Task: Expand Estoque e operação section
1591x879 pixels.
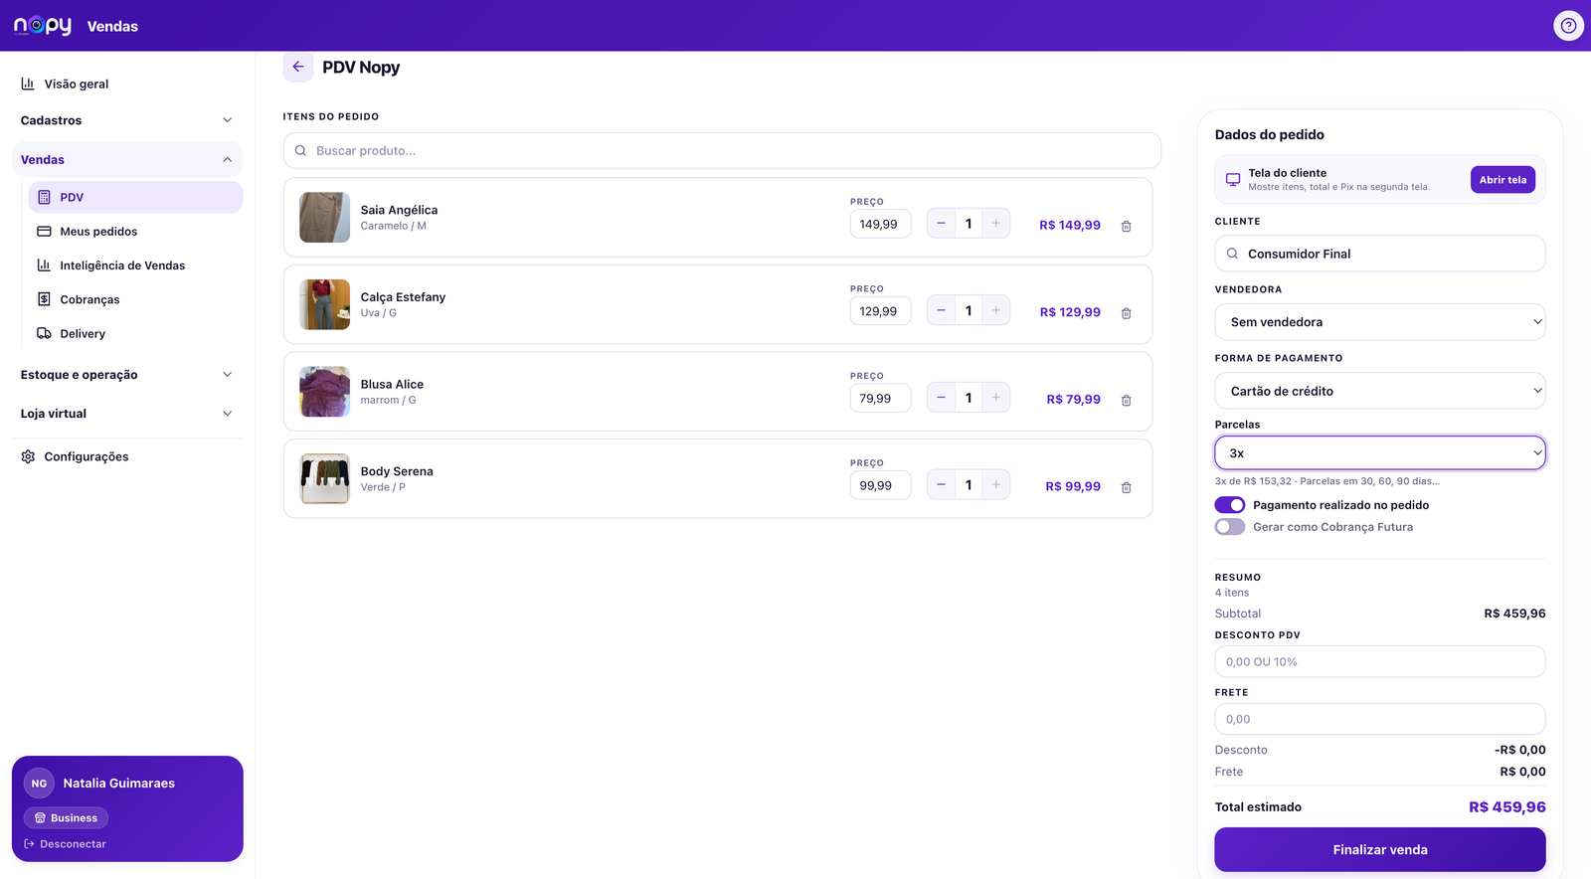Action: click(x=127, y=375)
